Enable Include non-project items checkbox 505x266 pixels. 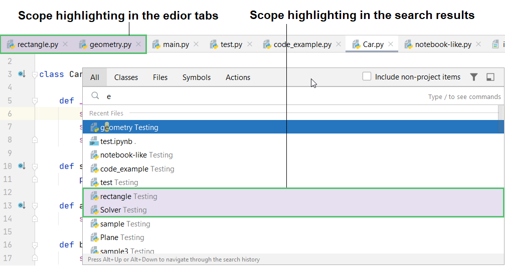click(x=367, y=76)
